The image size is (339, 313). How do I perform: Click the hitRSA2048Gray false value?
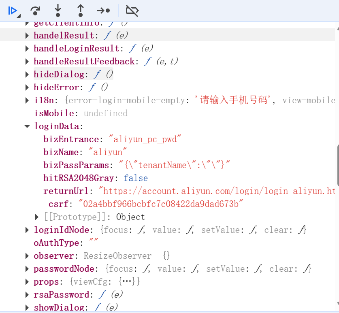tap(136, 178)
